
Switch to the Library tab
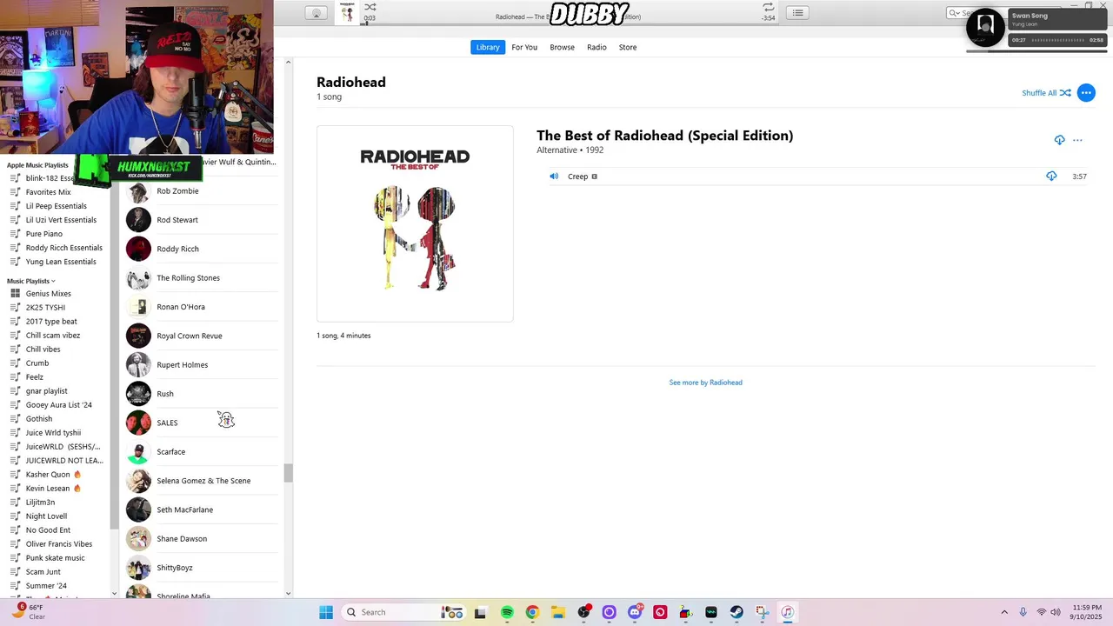pyautogui.click(x=488, y=47)
